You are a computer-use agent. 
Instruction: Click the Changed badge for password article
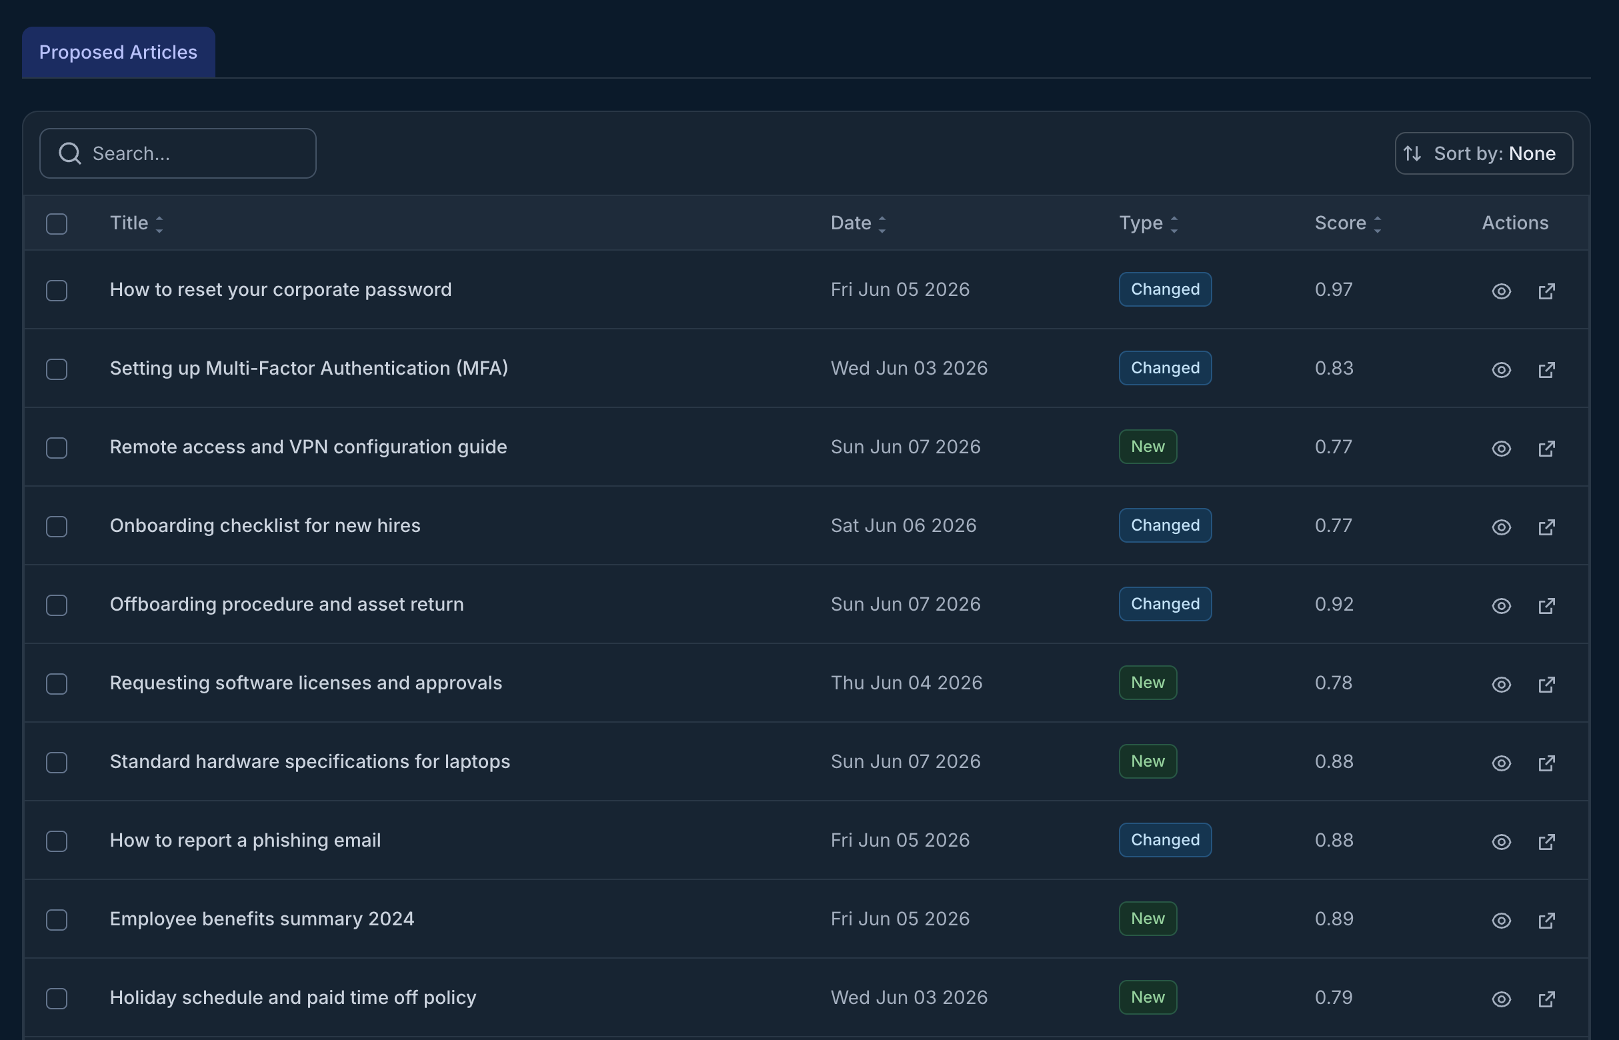[1164, 289]
